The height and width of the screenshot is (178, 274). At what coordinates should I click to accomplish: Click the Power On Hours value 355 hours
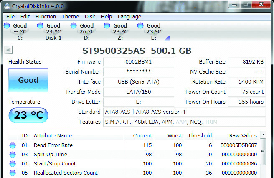click(247, 102)
